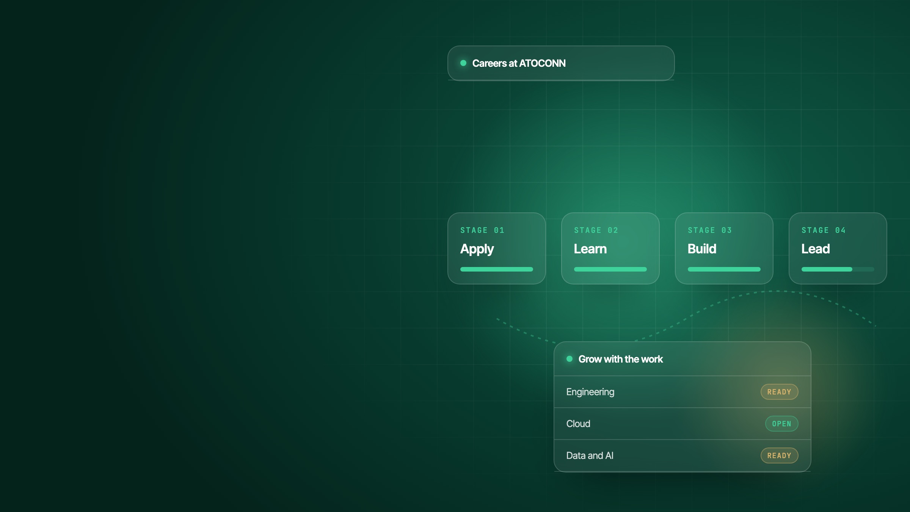The height and width of the screenshot is (512, 910).
Task: Select the Stage 03 Build card
Action: pos(724,248)
